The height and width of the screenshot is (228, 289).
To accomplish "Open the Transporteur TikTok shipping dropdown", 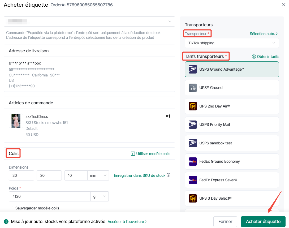I will 232,43.
